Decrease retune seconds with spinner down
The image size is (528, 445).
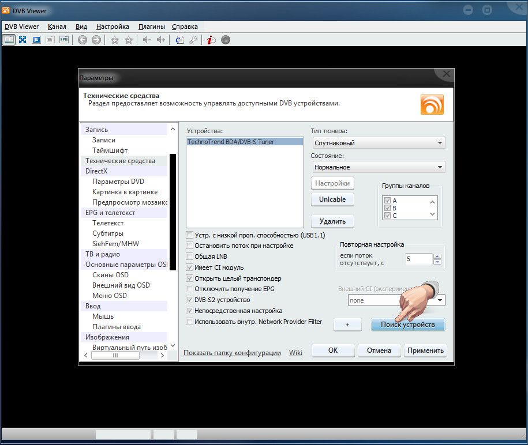tap(437, 262)
